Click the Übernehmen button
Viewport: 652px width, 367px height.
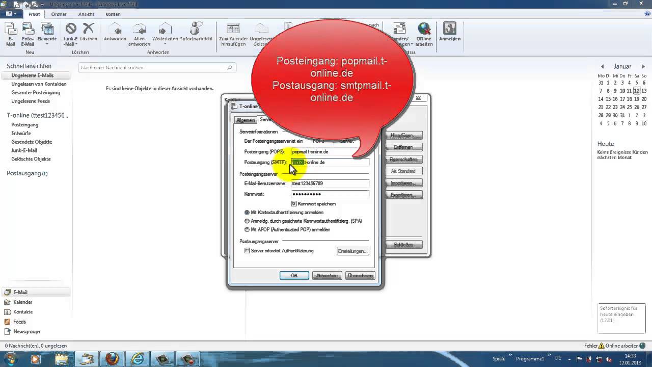coord(360,276)
